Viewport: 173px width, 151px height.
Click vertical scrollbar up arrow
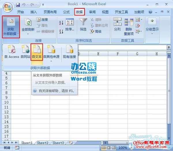(x=169, y=56)
